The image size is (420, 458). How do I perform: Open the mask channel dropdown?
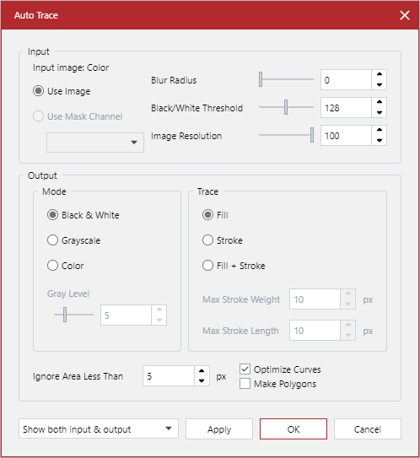tap(95, 143)
